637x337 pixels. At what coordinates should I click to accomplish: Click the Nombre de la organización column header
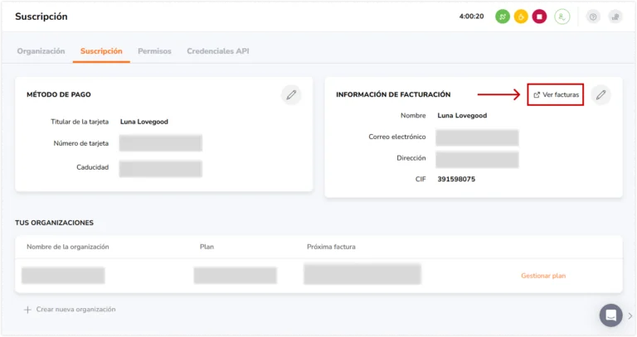pyautogui.click(x=68, y=247)
